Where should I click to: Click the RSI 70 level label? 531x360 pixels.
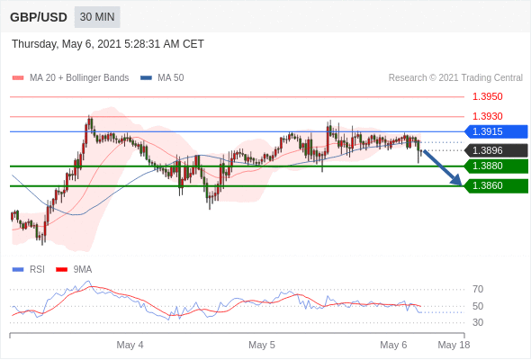(478, 289)
